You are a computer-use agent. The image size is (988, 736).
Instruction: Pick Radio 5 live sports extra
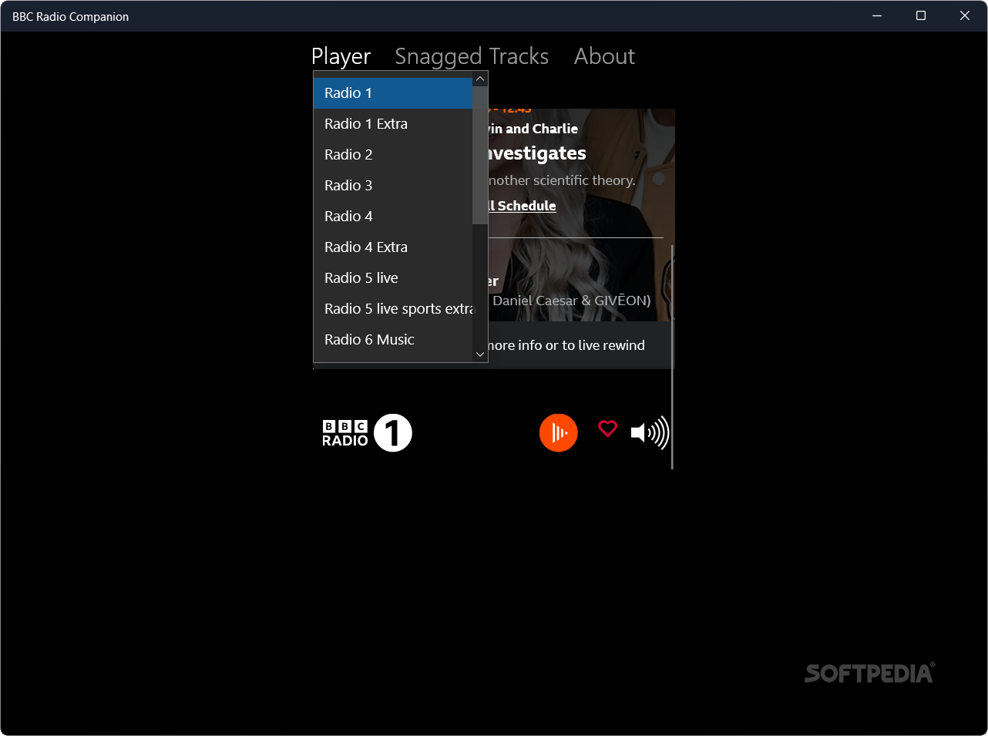click(x=393, y=309)
